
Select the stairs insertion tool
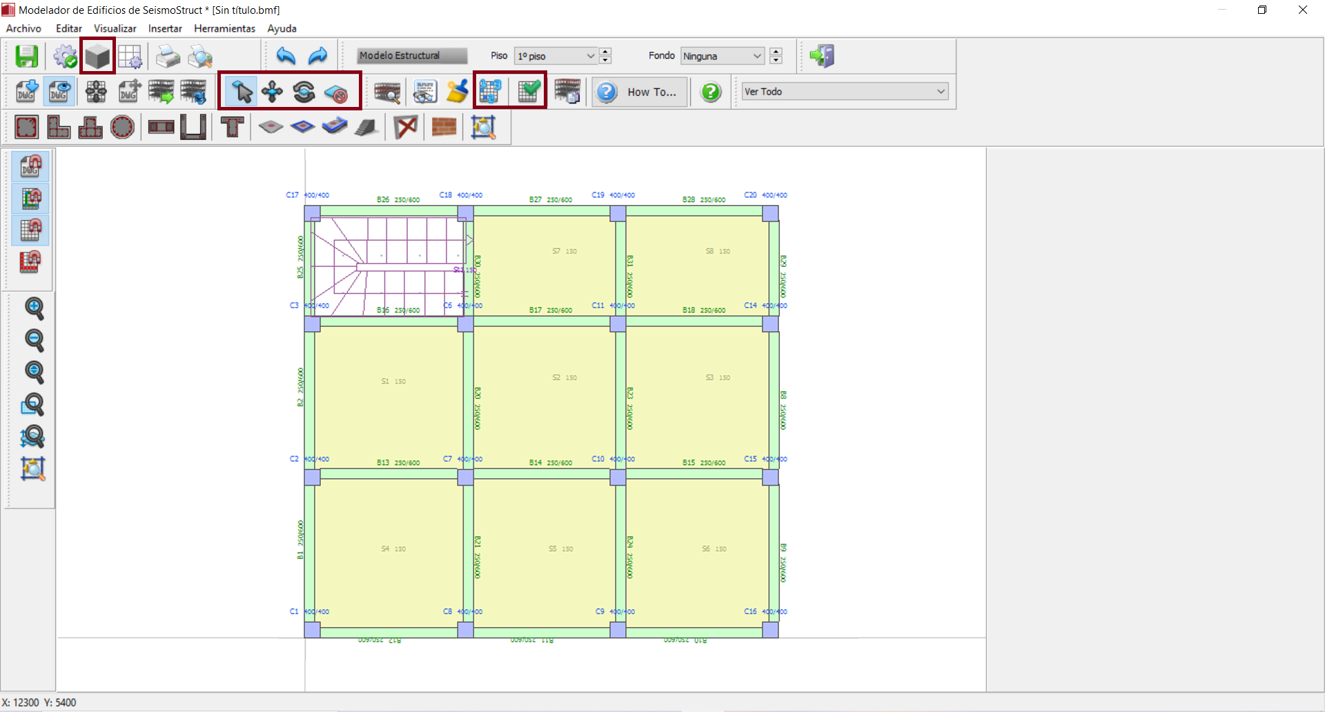pyautogui.click(x=366, y=128)
